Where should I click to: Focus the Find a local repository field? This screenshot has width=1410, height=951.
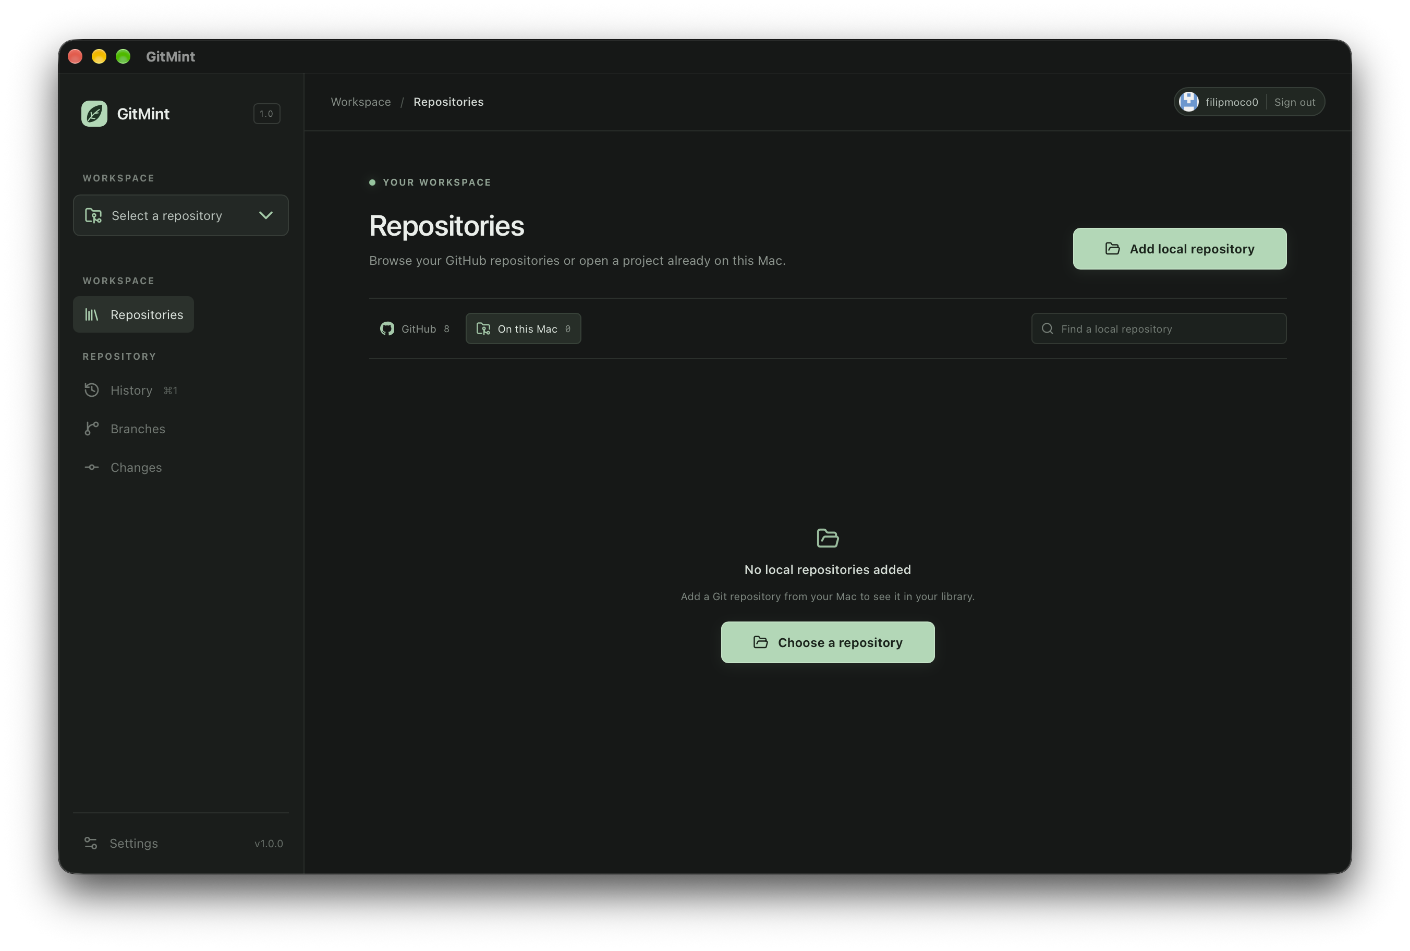(x=1159, y=328)
